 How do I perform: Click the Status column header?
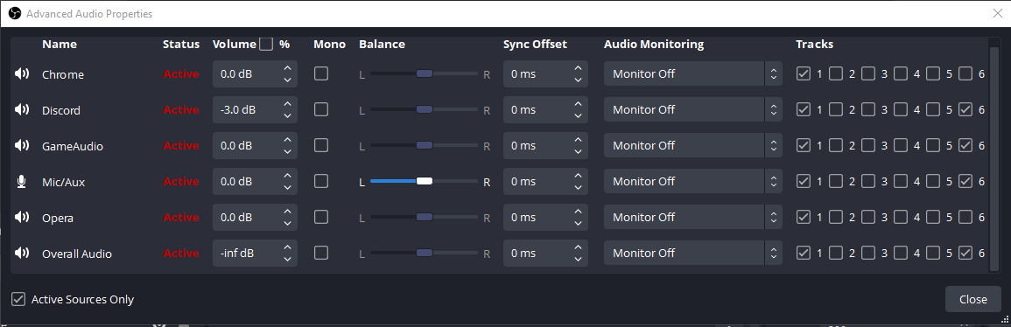pos(181,44)
